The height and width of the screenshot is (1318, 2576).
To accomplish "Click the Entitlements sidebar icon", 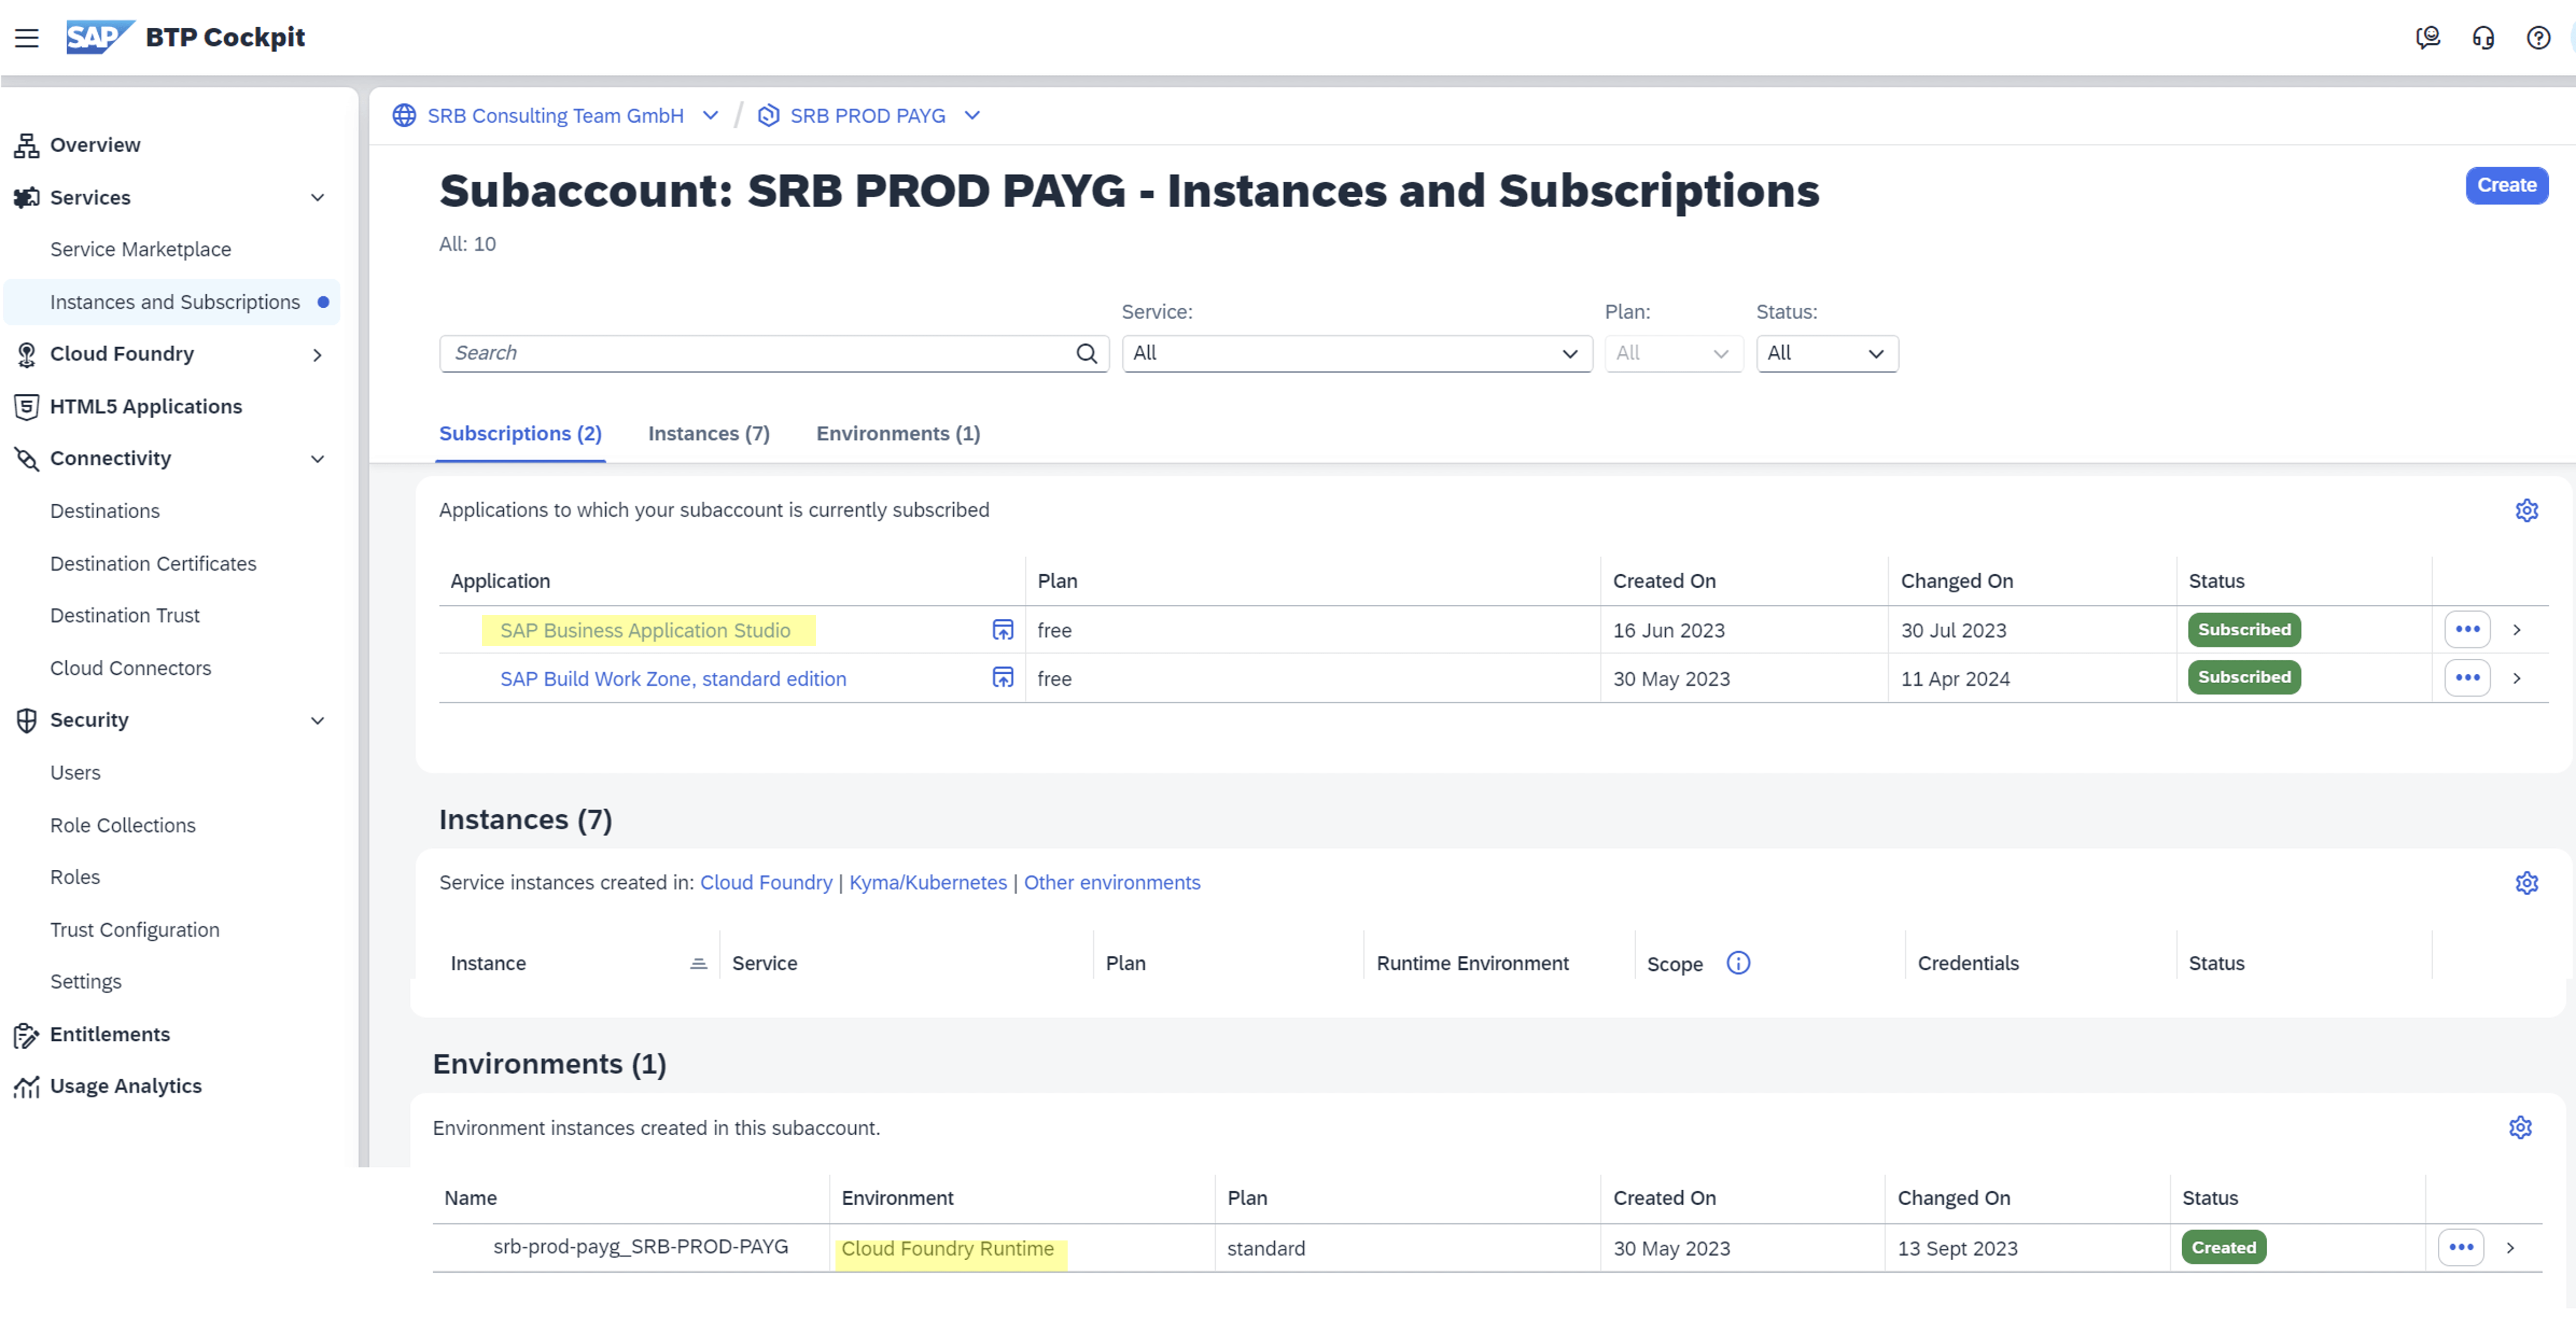I will [x=27, y=1035].
